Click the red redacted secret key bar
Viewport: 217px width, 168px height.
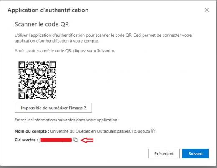56,140
